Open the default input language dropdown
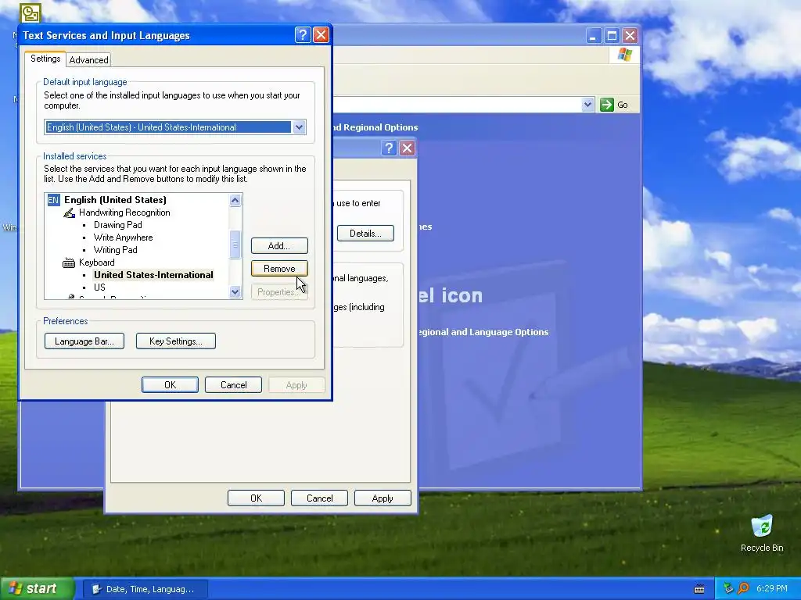801x600 pixels. pos(299,127)
